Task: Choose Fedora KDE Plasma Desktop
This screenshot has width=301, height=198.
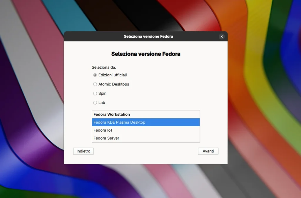Action: pos(119,122)
